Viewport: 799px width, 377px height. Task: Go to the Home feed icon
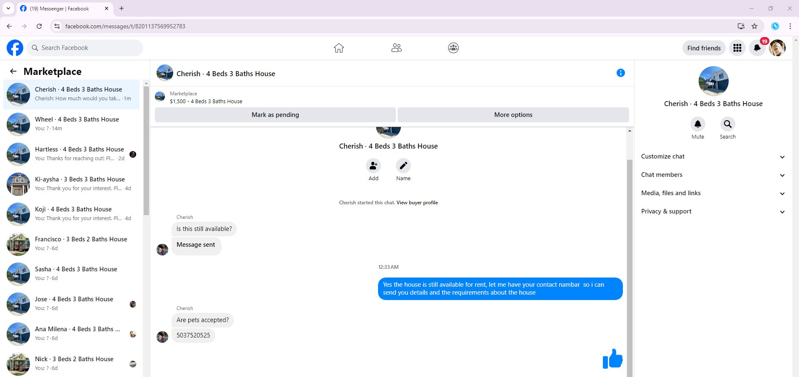pyautogui.click(x=339, y=48)
